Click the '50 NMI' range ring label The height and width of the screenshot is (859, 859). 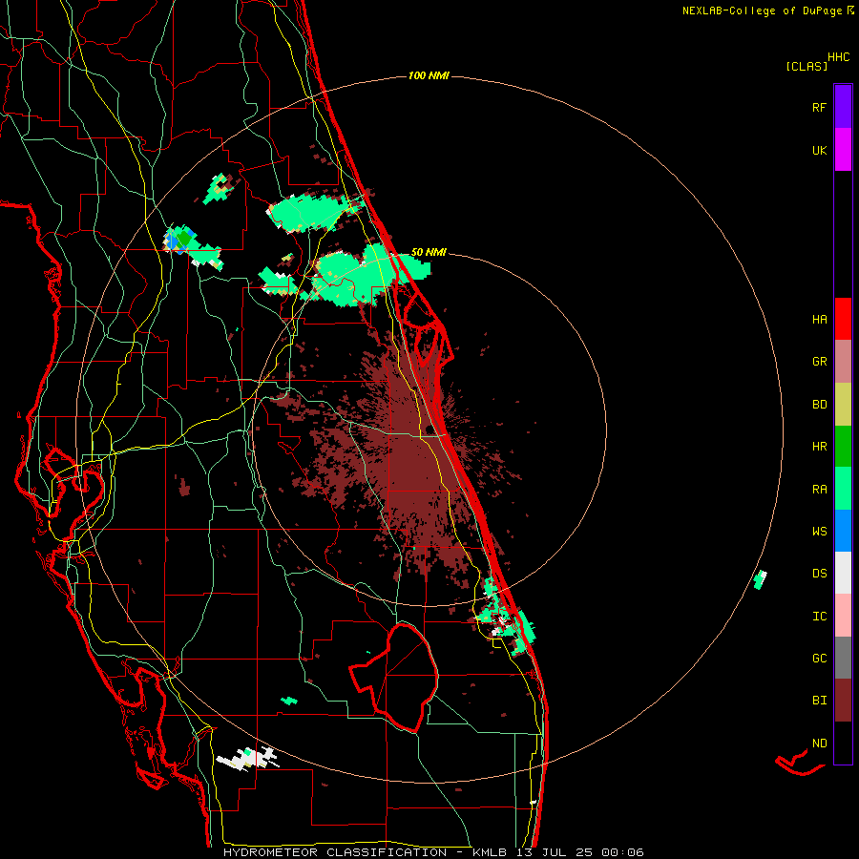coord(429,252)
